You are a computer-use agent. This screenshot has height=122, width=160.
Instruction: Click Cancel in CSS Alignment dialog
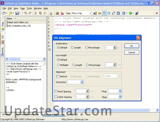[x=131, y=52]
